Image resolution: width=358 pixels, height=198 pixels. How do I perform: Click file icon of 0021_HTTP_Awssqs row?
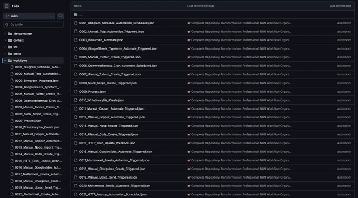[x=76, y=194]
